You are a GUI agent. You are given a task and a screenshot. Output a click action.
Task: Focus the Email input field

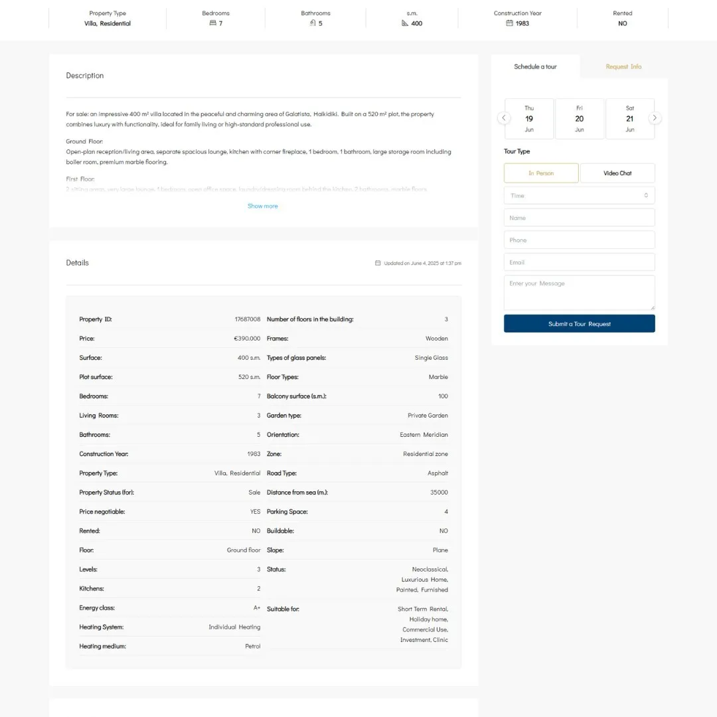pos(580,262)
